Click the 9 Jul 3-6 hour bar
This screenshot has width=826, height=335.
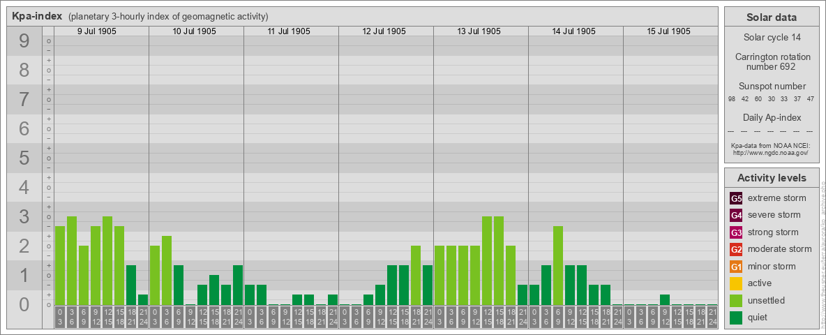72,261
